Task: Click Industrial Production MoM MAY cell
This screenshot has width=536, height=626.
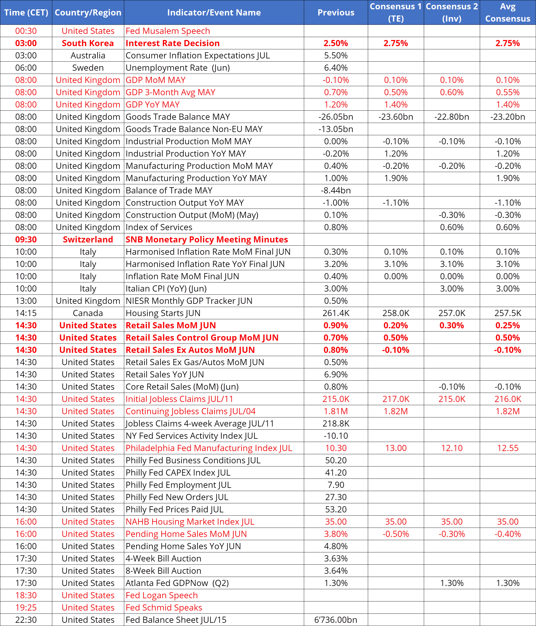Action: (214, 141)
